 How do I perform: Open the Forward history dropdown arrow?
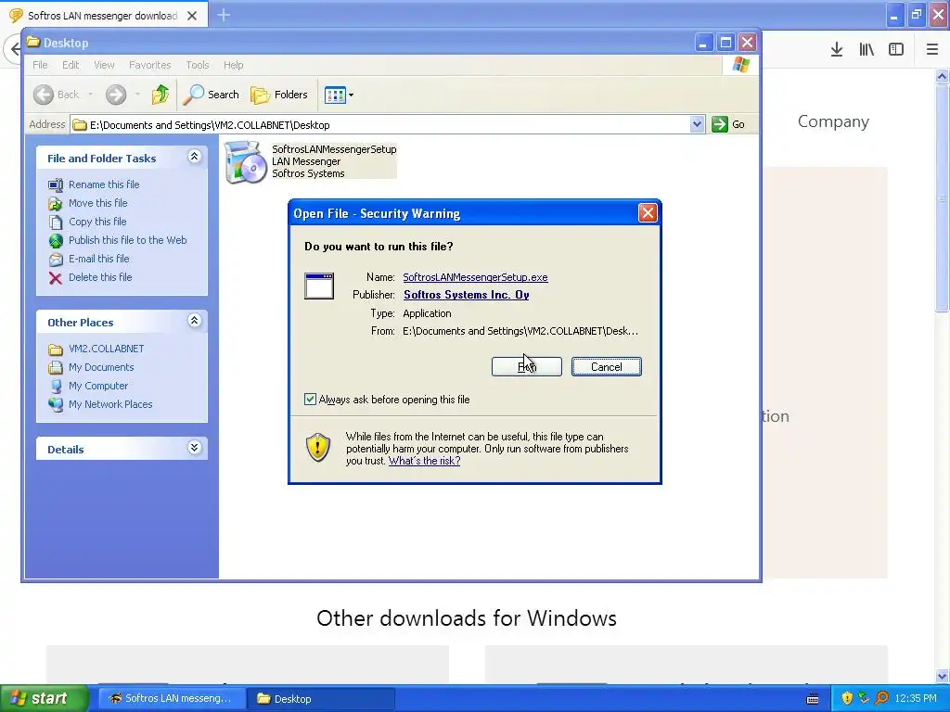(137, 95)
